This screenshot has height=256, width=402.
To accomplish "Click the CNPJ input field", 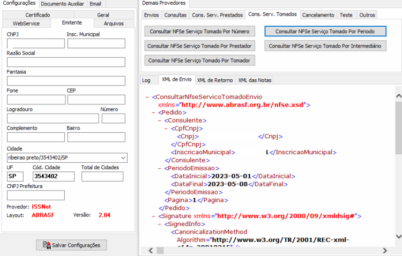I will [35, 43].
